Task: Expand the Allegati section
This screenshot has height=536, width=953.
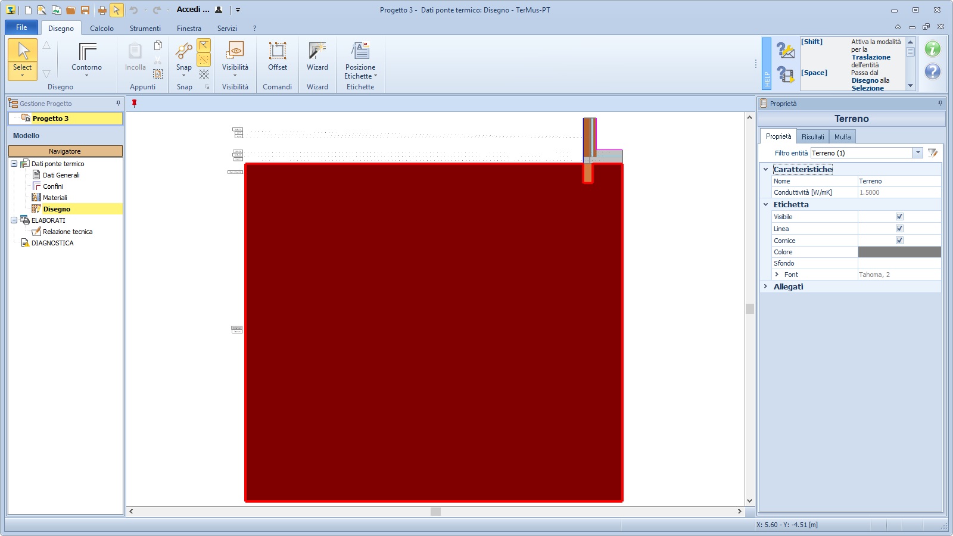Action: point(766,286)
